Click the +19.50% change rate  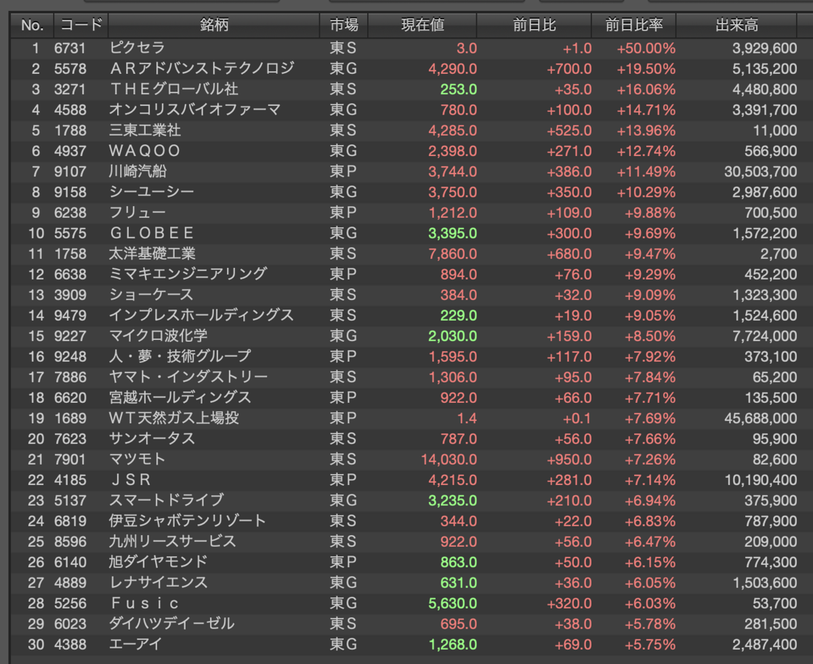pos(646,69)
